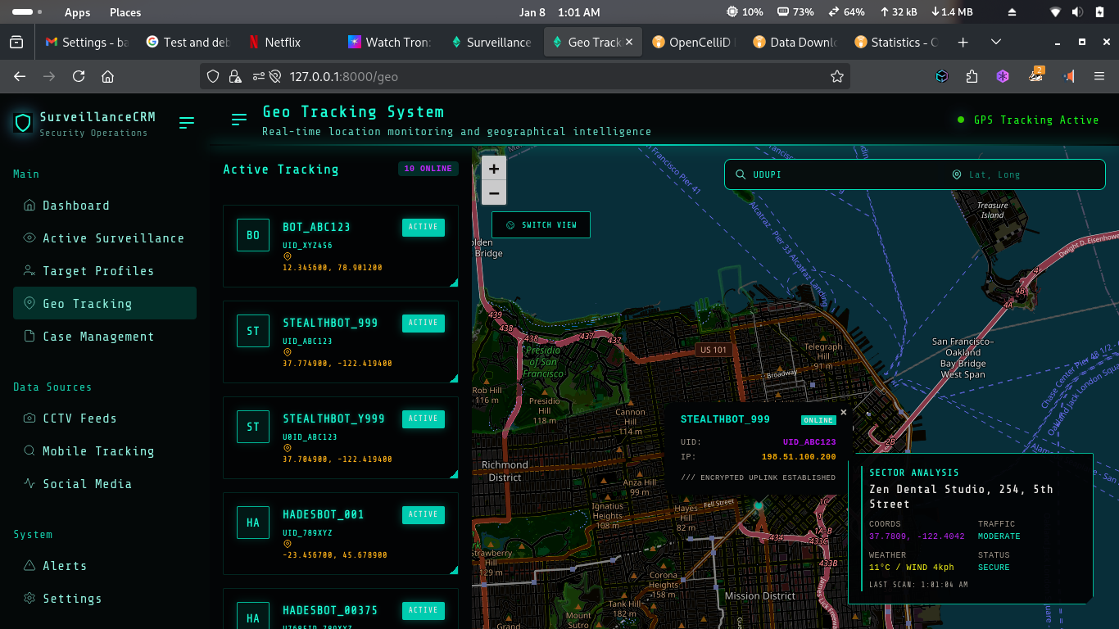Image resolution: width=1119 pixels, height=629 pixels.
Task: Collapse sidebar using hamburger icon beside SurveillanceCRM
Action: pos(187,123)
